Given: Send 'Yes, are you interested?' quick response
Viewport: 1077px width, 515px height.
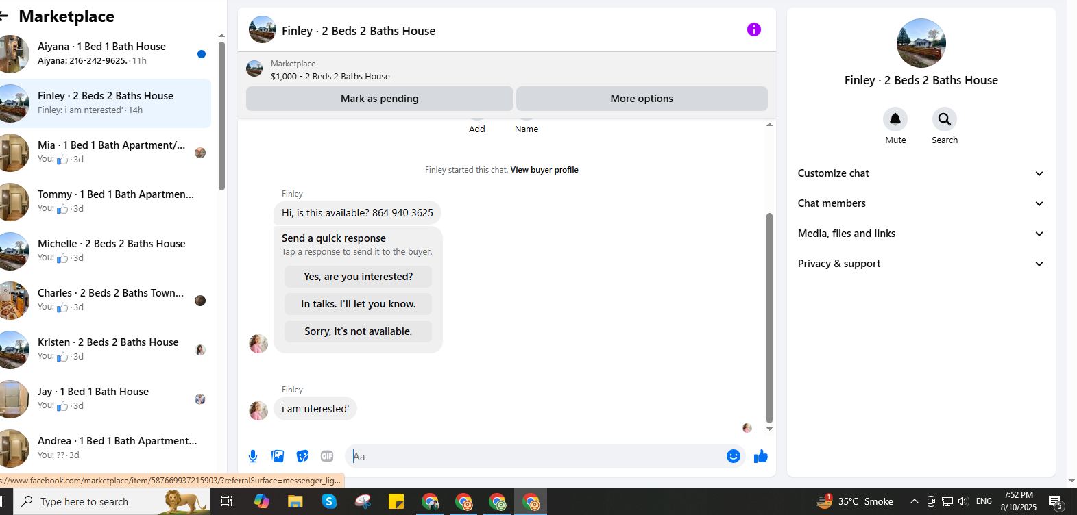Looking at the screenshot, I should (x=358, y=277).
